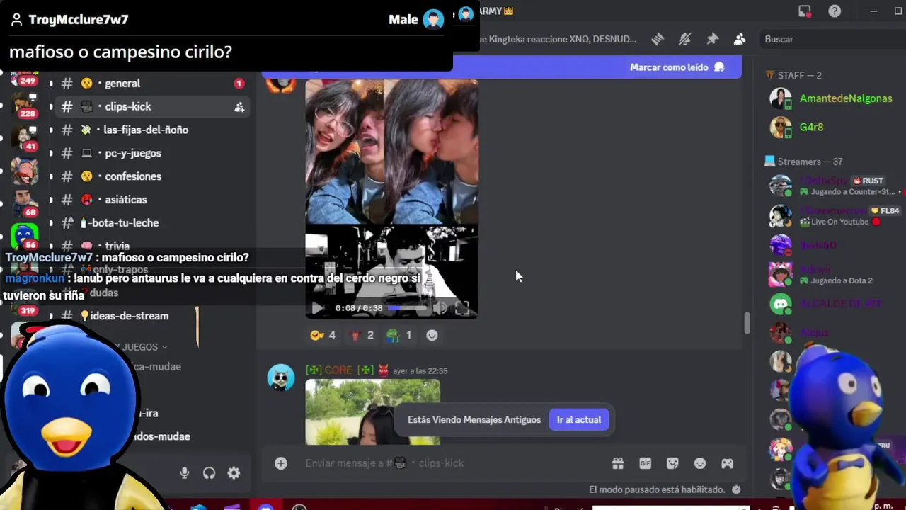This screenshot has width=906, height=510.
Task: Click the reaction showing count 4
Action: (323, 335)
